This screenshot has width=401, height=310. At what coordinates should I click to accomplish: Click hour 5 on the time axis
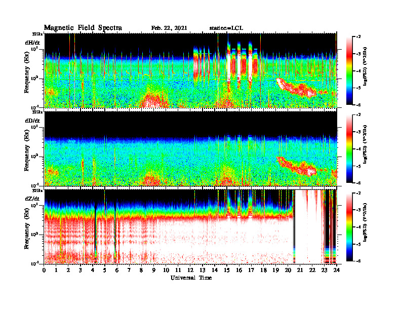(105, 270)
